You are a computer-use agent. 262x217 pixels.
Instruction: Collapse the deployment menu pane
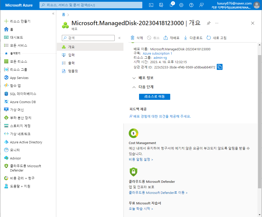(x=119, y=38)
